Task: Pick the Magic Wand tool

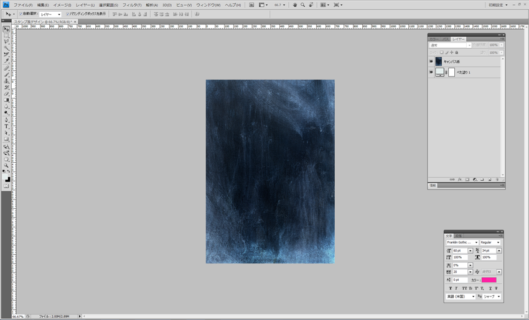Action: coord(6,48)
